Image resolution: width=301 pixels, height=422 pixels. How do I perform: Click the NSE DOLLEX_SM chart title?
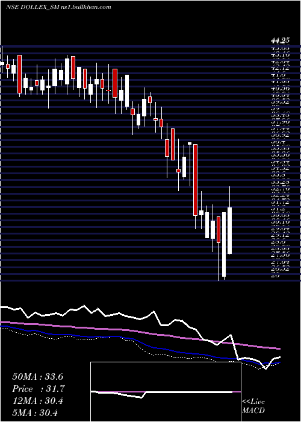point(58,7)
